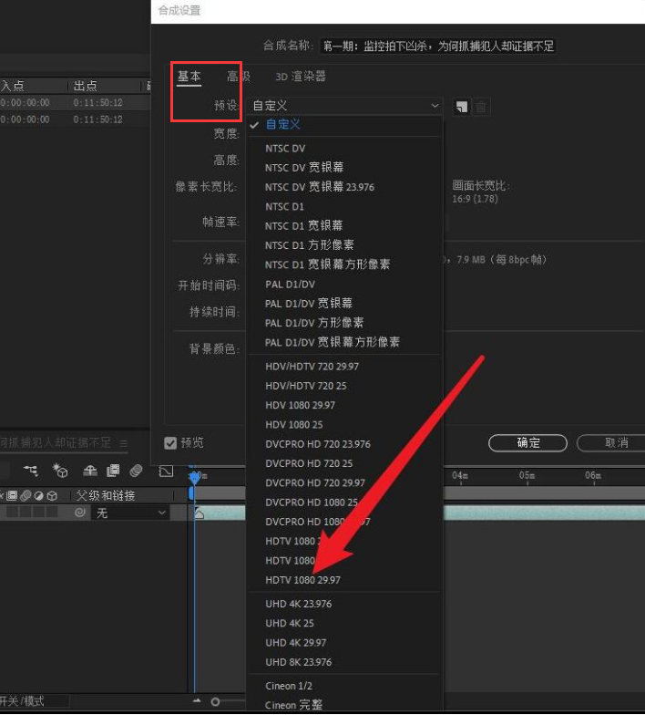Viewport: 645px width, 715px height.
Task: Open the composition mini-flowchart icon
Action: (x=31, y=471)
